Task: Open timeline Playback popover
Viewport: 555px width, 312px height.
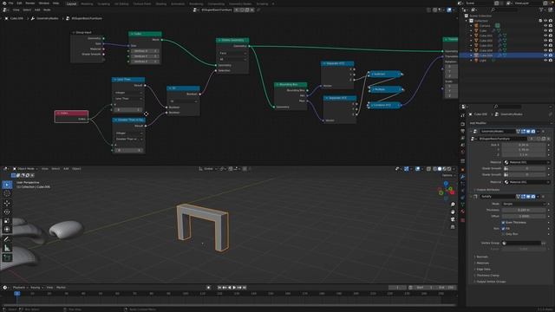Action: click(20, 288)
